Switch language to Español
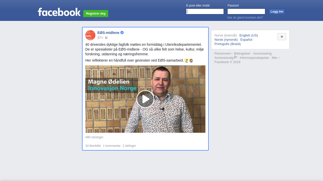The height and width of the screenshot is (181, 323). pos(246,39)
